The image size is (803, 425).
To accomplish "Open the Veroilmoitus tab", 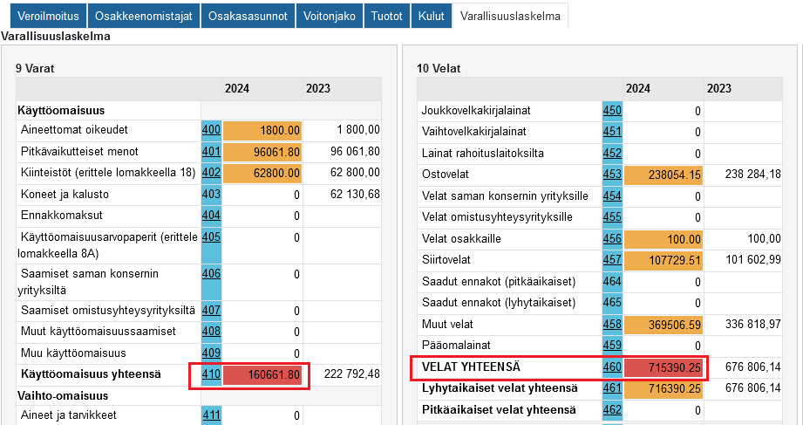I will pos(44,16).
